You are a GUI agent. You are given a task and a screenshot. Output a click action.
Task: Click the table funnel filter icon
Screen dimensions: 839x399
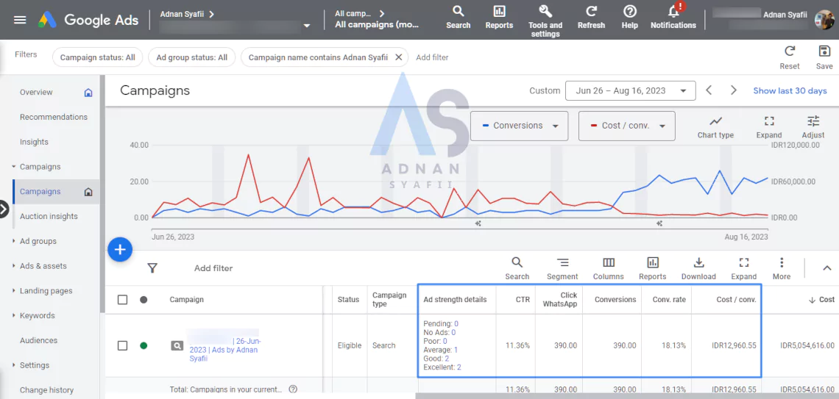[x=152, y=268]
